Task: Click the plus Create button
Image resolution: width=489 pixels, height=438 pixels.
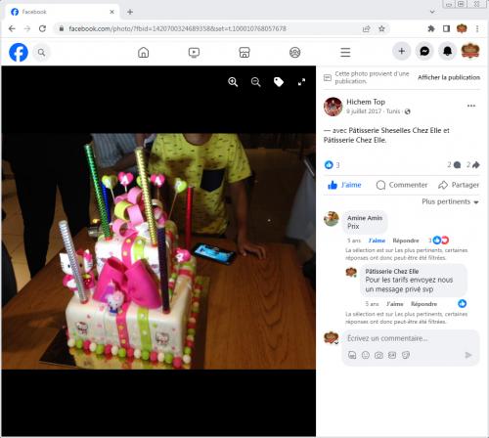Action: (x=402, y=51)
